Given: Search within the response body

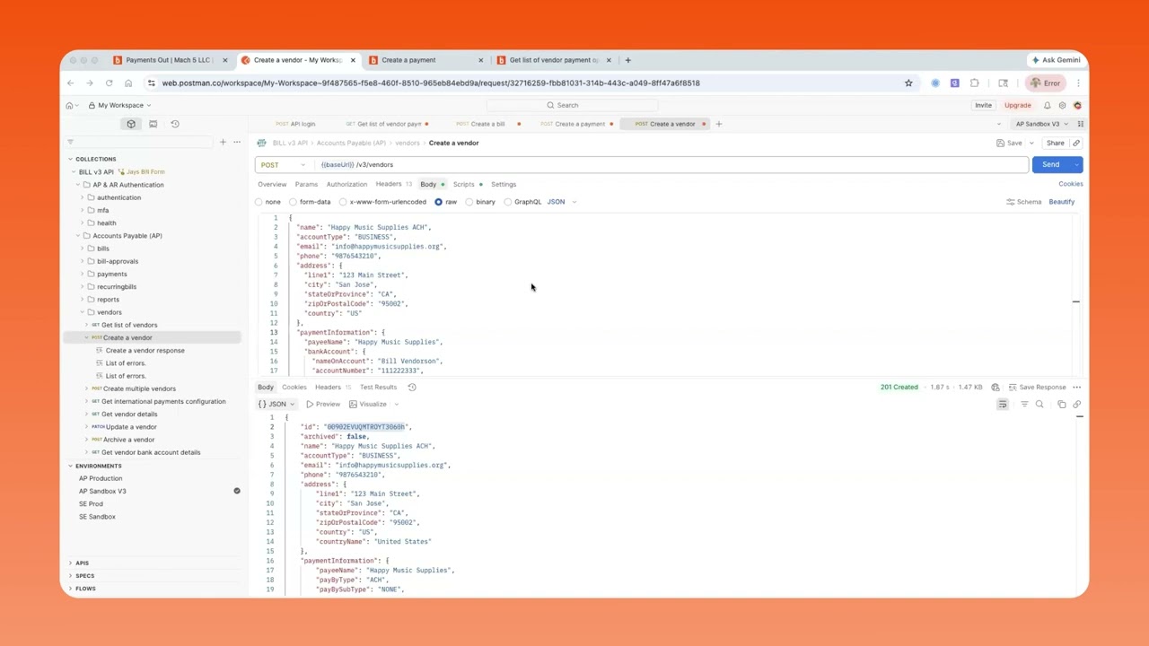Looking at the screenshot, I should coord(1039,405).
